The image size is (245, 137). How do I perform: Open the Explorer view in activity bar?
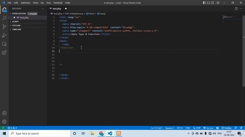[x=4, y=10]
